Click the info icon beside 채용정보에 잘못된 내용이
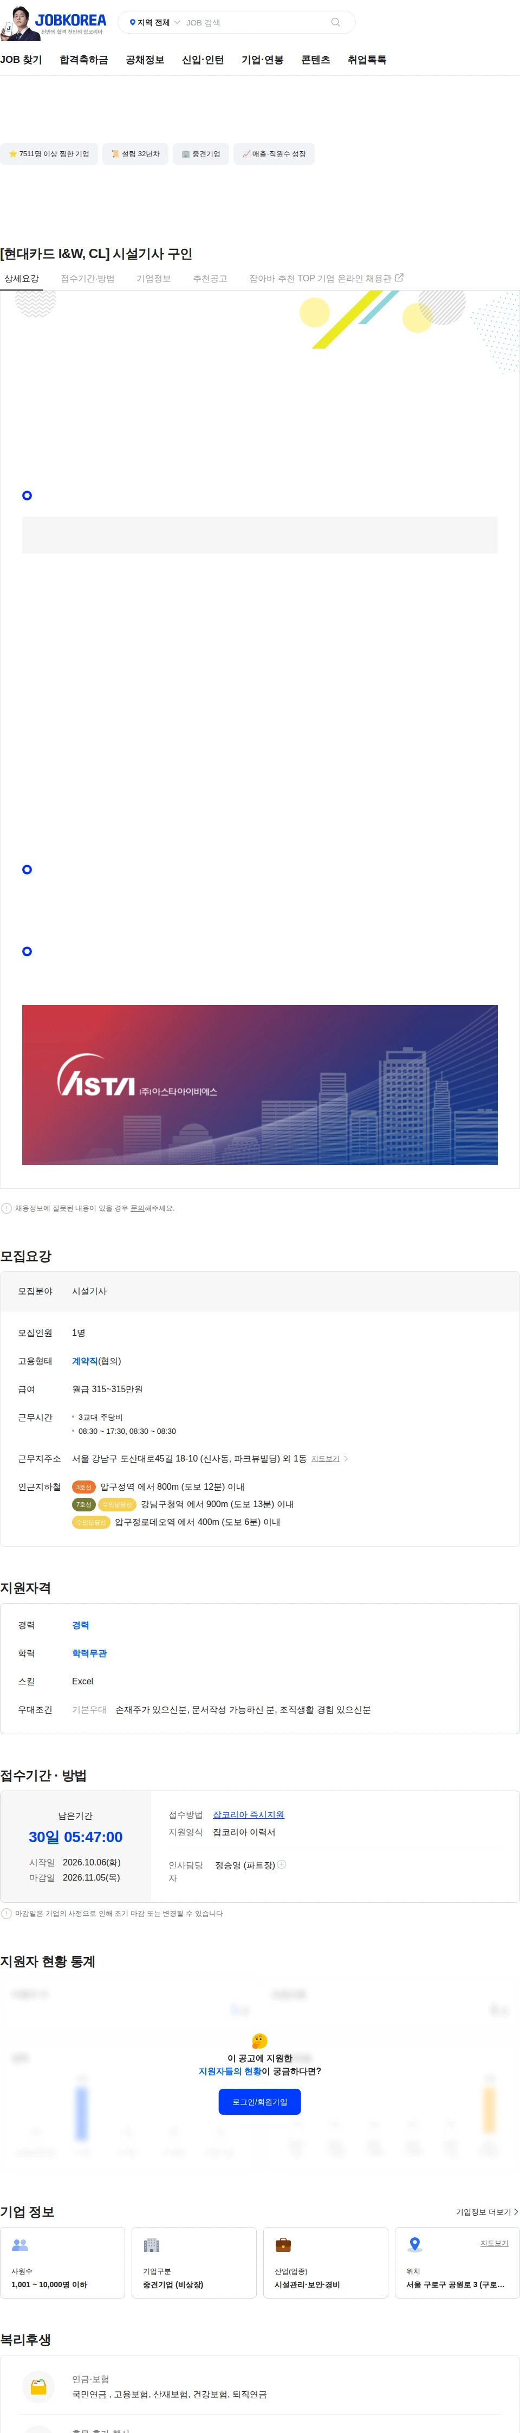Viewport: 520px width, 2433px height. click(x=6, y=1208)
